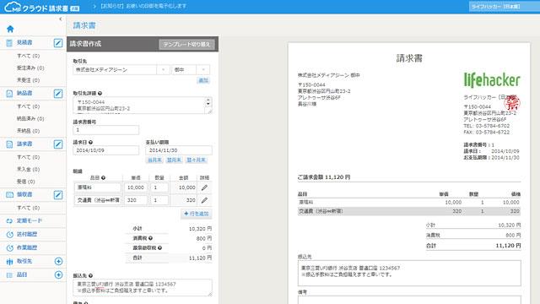
Task: Create new 納品書 with its edit icon
Action: (58, 94)
